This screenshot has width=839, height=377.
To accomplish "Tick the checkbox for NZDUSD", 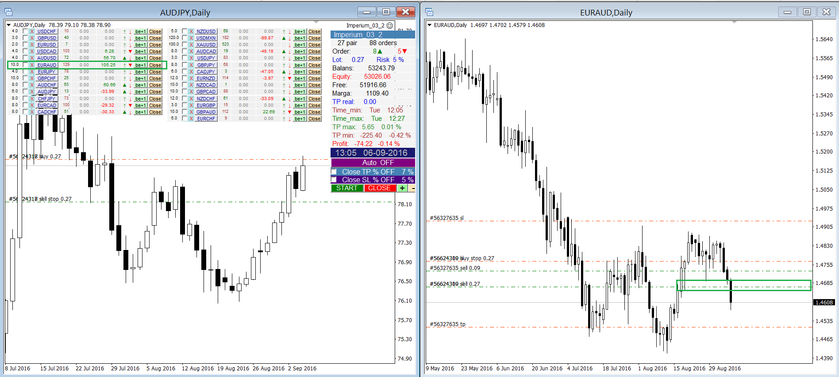I will coord(185,31).
